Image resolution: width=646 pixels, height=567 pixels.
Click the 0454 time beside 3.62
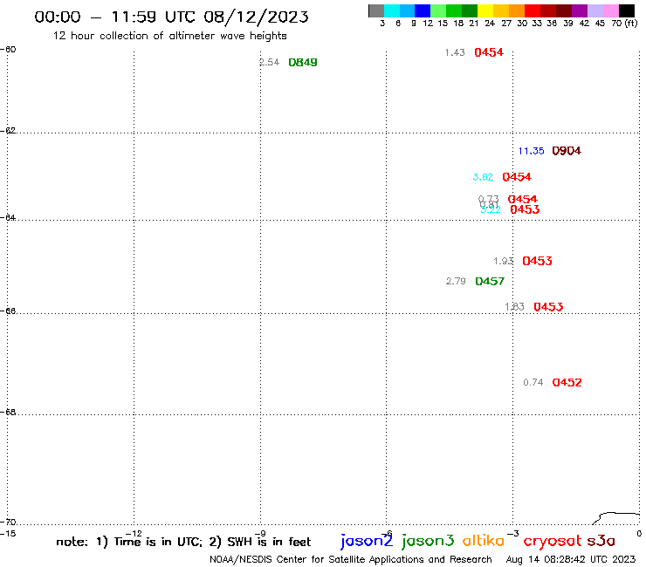[x=517, y=177]
